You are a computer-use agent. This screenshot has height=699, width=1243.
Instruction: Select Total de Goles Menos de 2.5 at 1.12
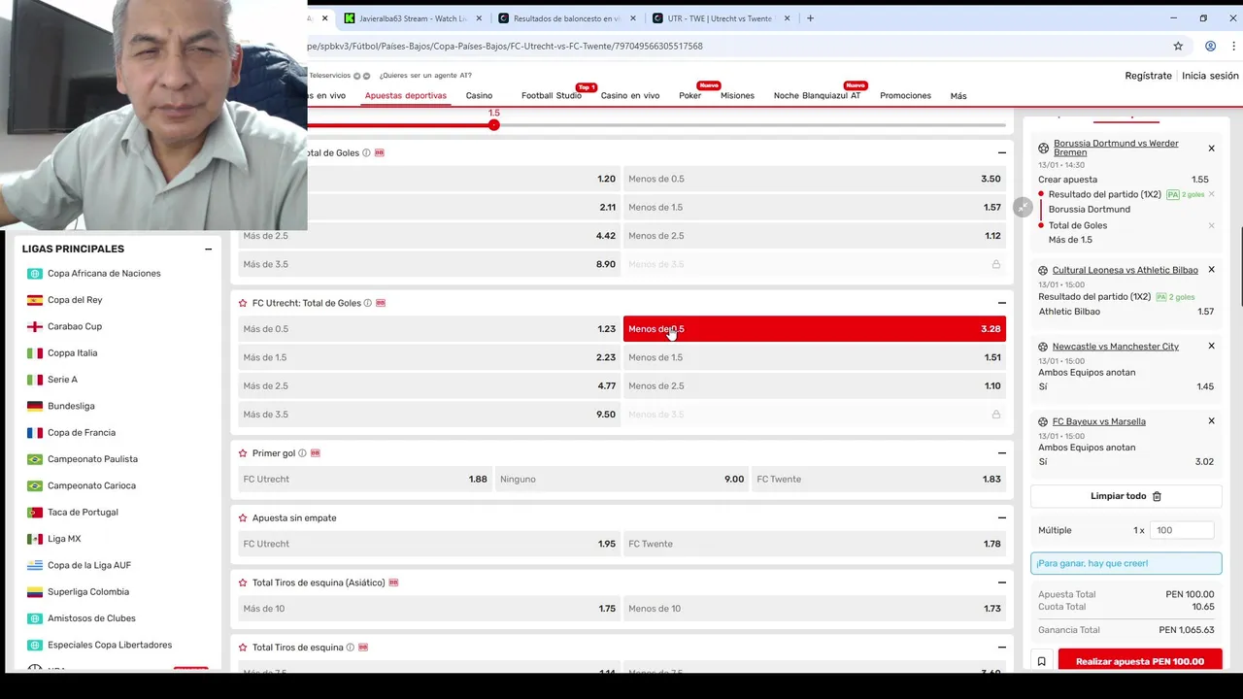[814, 236]
